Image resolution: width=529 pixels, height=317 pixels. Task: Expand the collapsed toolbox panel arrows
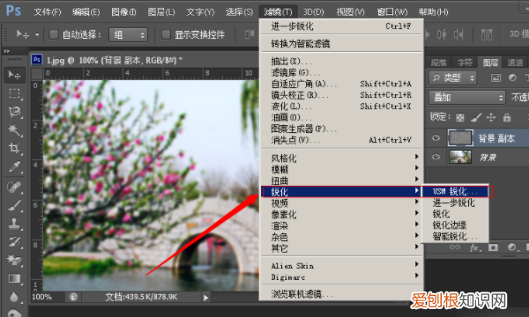[x=6, y=51]
